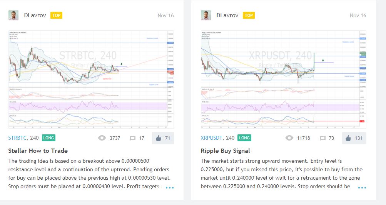
Task: Click LONG label next to STRBTC
Action: coord(48,138)
